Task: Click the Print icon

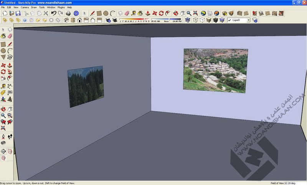Action: pos(68,13)
